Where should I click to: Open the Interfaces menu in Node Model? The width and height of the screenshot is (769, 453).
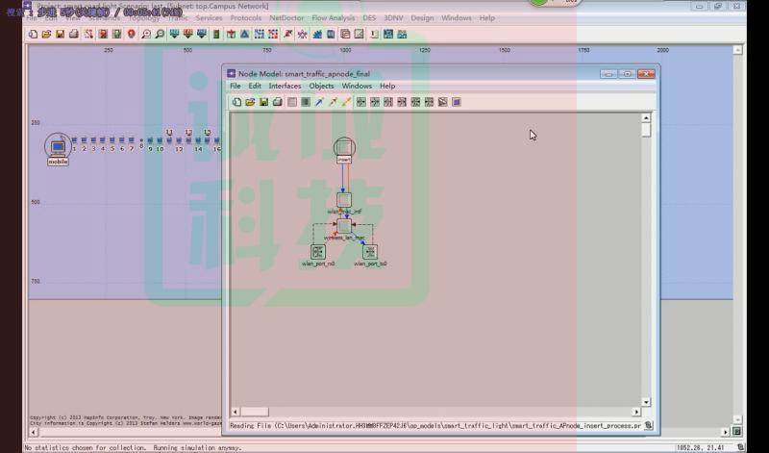coord(285,86)
